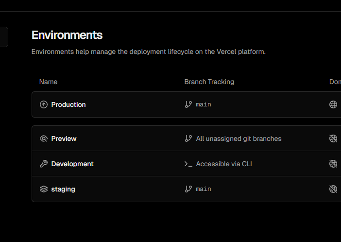Click the git branch icon in staging row
341x242 pixels.
(x=188, y=189)
